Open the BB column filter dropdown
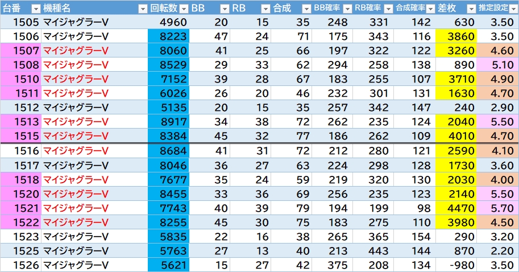519x272 pixels. (225, 9)
